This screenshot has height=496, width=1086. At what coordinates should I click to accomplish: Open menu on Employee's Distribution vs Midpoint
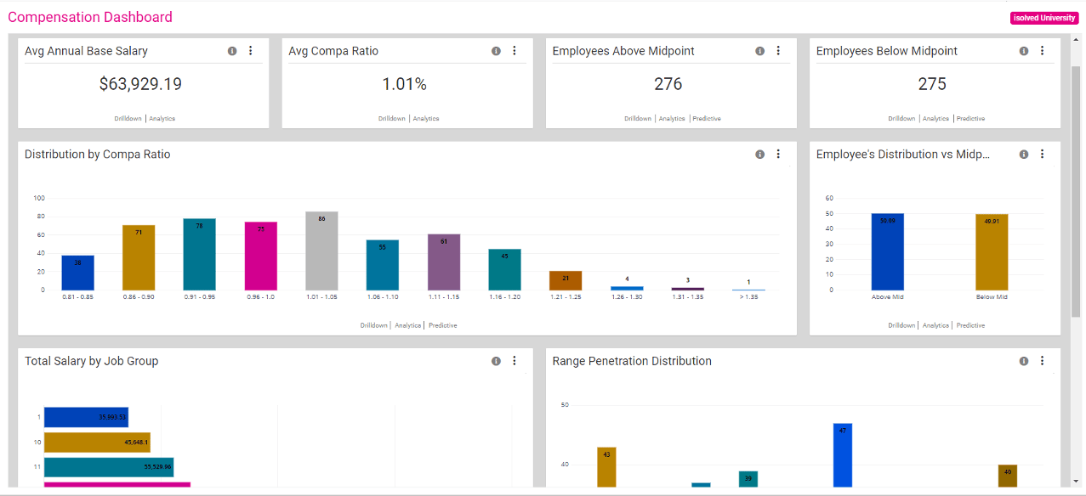point(1042,155)
